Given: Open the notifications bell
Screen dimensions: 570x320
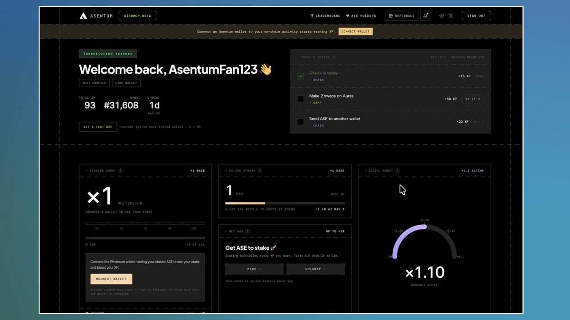Looking at the screenshot, I should (425, 16).
